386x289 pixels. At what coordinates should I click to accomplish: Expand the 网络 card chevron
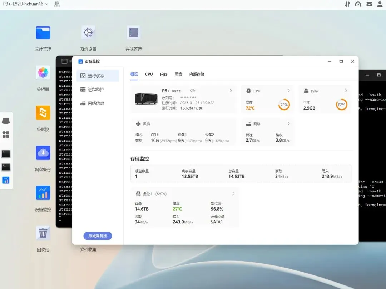pyautogui.click(x=288, y=123)
